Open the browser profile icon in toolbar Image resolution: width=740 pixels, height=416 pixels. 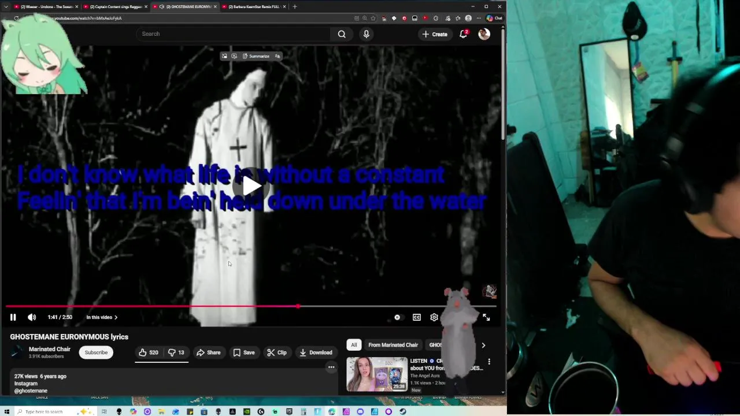[468, 18]
